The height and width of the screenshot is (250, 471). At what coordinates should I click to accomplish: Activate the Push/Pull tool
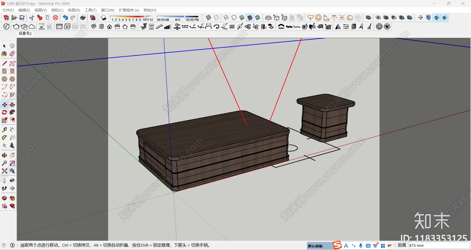click(x=12, y=105)
